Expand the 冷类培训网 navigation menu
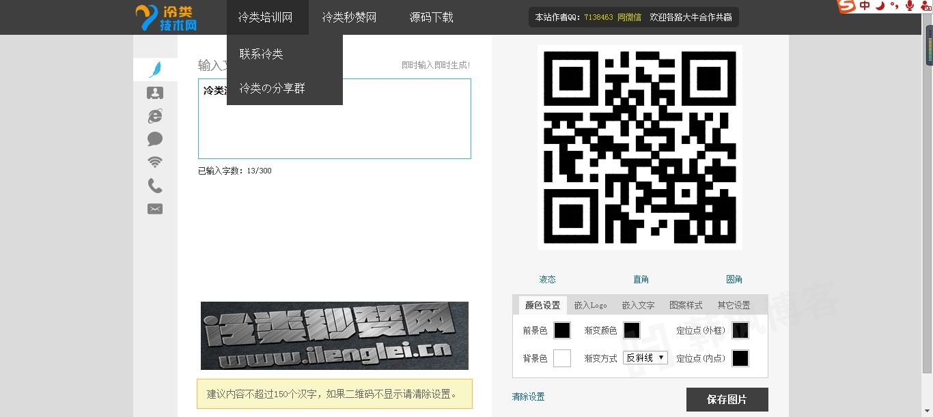Image resolution: width=933 pixels, height=417 pixels. click(266, 17)
